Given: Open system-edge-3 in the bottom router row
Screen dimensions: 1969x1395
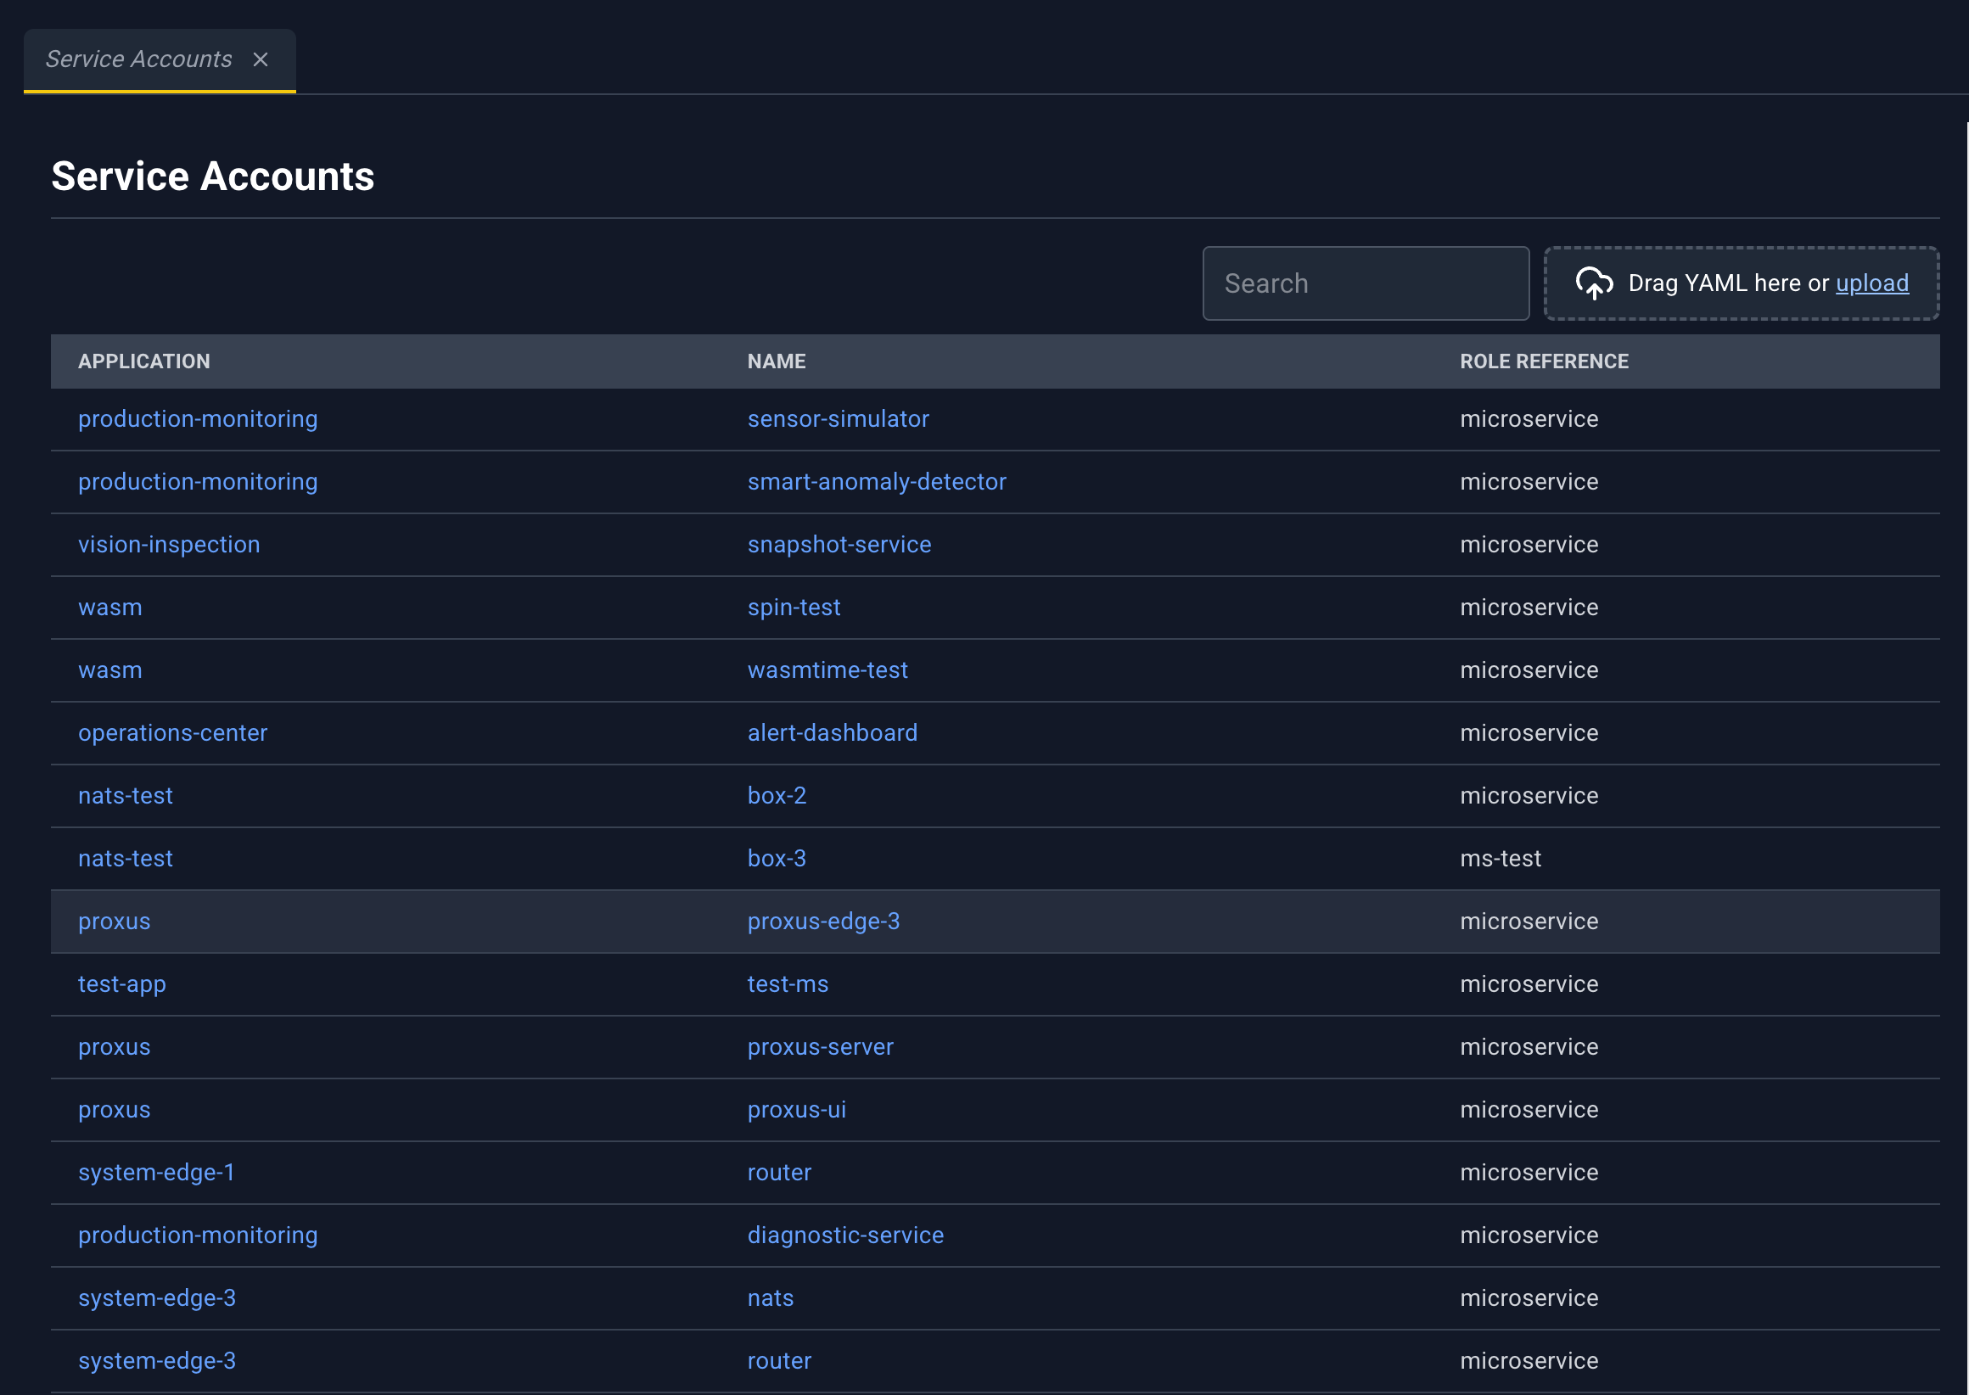Looking at the screenshot, I should 156,1361.
